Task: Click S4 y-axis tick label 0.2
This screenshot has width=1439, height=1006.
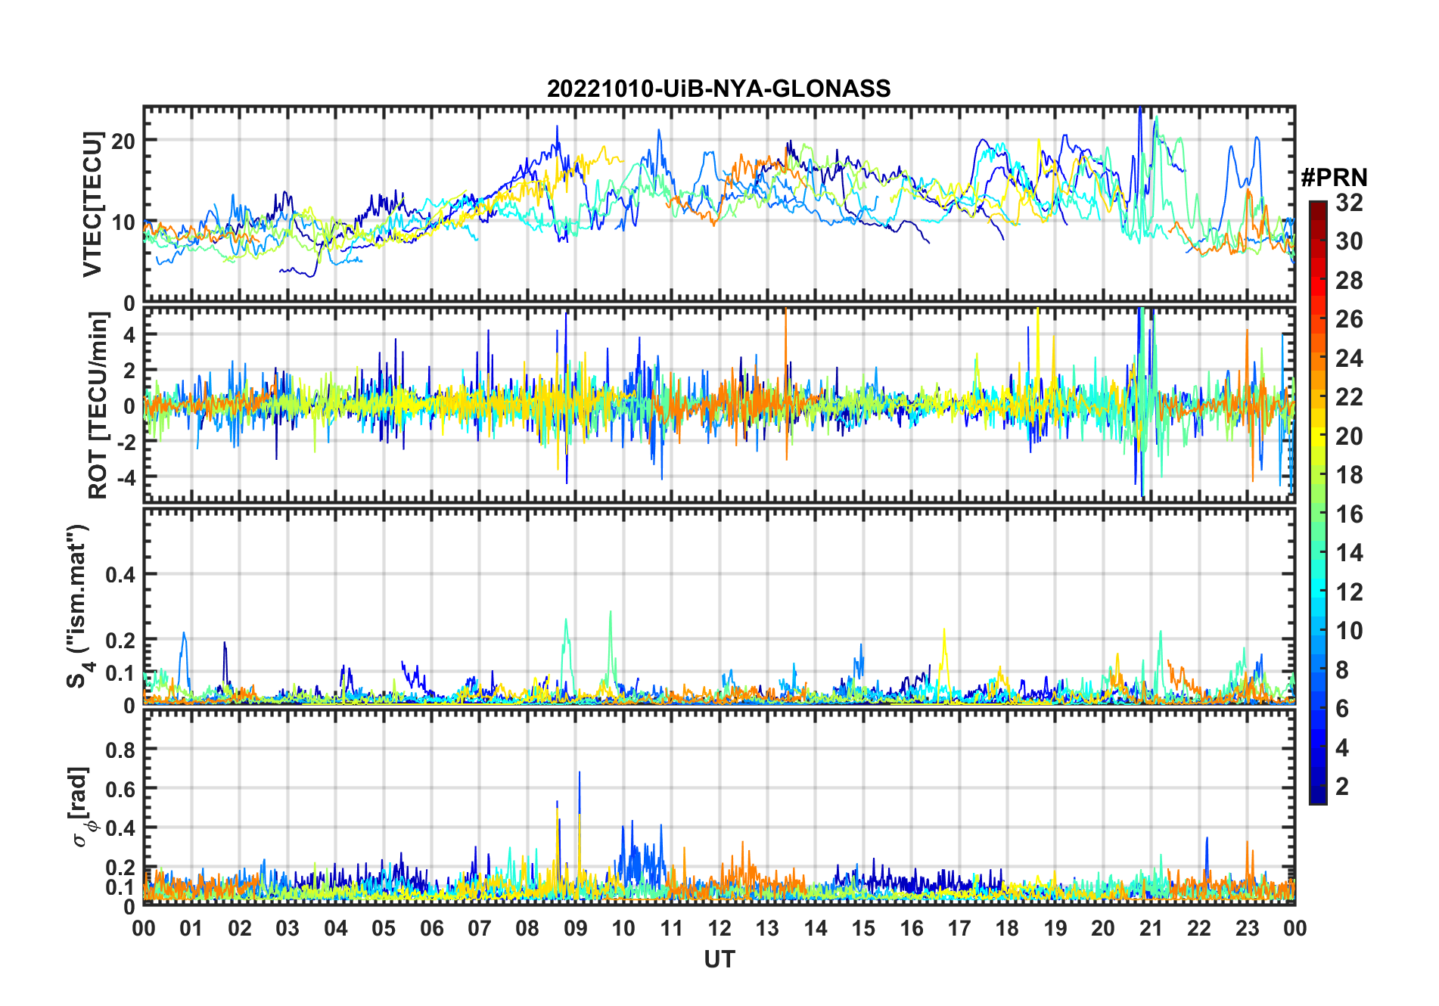Action: point(120,640)
